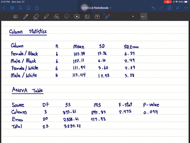Select the Eraser tool
Viewport: 190px width, 143px height.
pyautogui.click(x=36, y=17)
